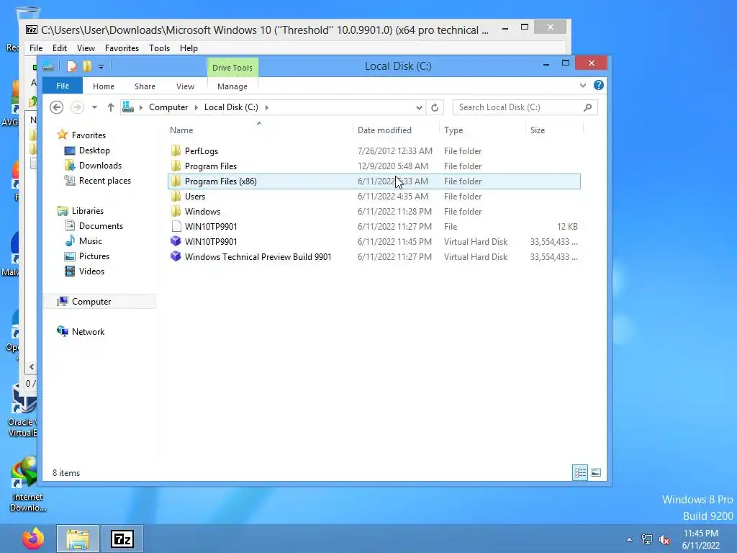The height and width of the screenshot is (553, 737).
Task: Open View menu in 7-Zip window
Action: (86, 48)
